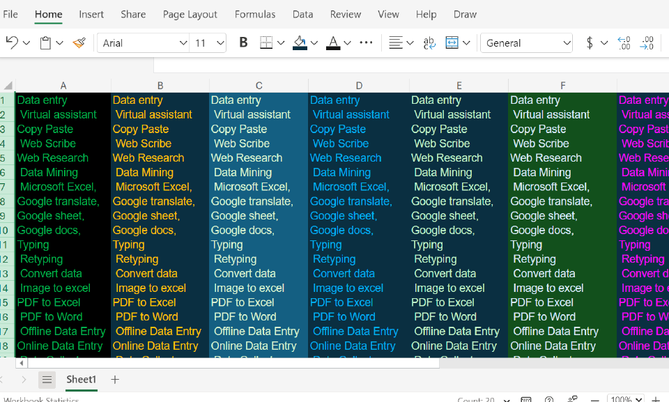The height and width of the screenshot is (402, 669).
Task: Expand the borders options arrow
Action: click(281, 42)
